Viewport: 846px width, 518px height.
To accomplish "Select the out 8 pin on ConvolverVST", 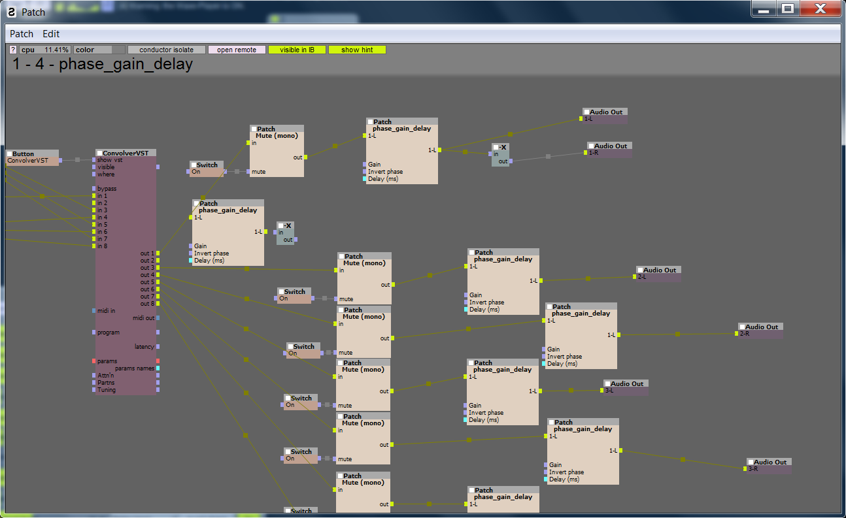I will pos(158,304).
